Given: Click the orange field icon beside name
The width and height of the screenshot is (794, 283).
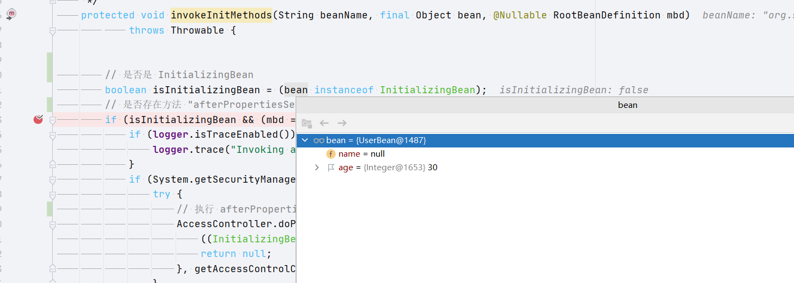Looking at the screenshot, I should pyautogui.click(x=330, y=154).
